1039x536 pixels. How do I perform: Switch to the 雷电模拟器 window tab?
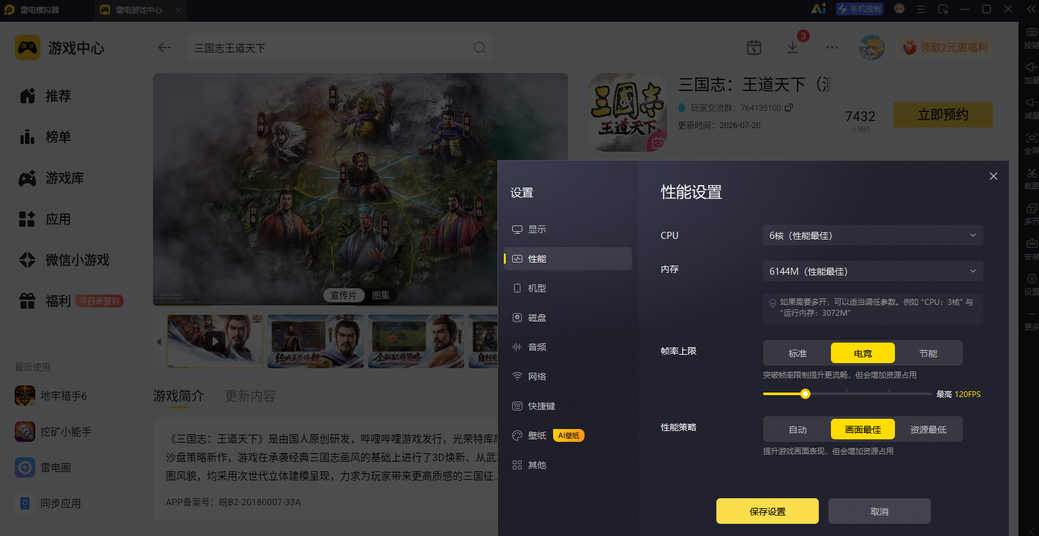pos(40,10)
